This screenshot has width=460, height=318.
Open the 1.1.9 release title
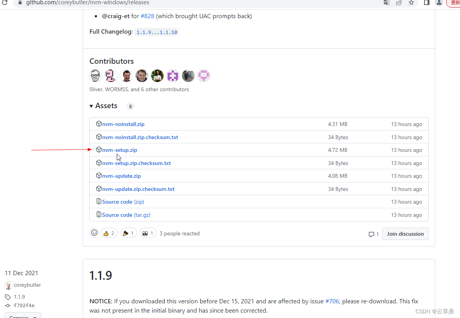click(101, 275)
